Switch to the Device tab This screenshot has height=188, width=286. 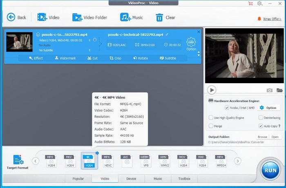click(x=131, y=179)
